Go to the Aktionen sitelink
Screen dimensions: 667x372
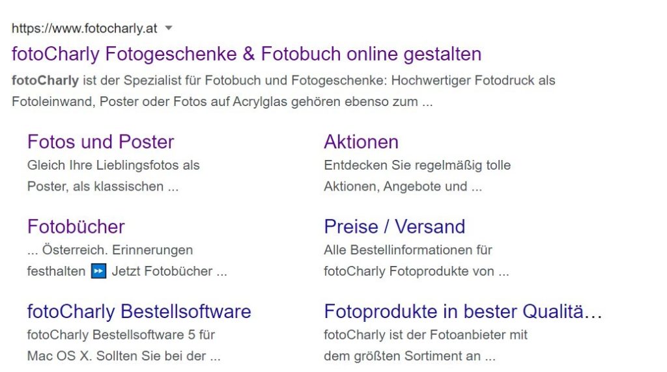[x=361, y=142]
